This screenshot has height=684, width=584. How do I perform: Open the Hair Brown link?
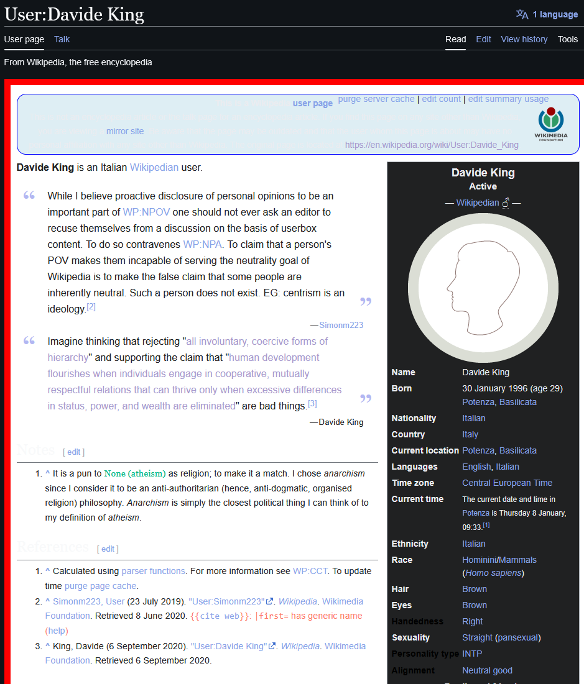[475, 590]
